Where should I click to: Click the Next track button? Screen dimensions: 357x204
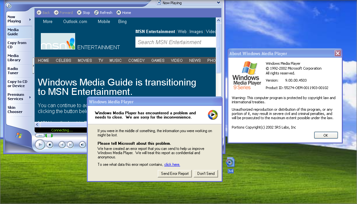(70, 144)
